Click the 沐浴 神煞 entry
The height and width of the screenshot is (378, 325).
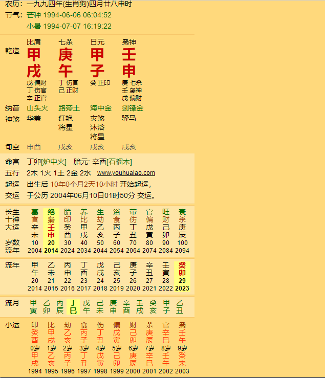(x=97, y=127)
